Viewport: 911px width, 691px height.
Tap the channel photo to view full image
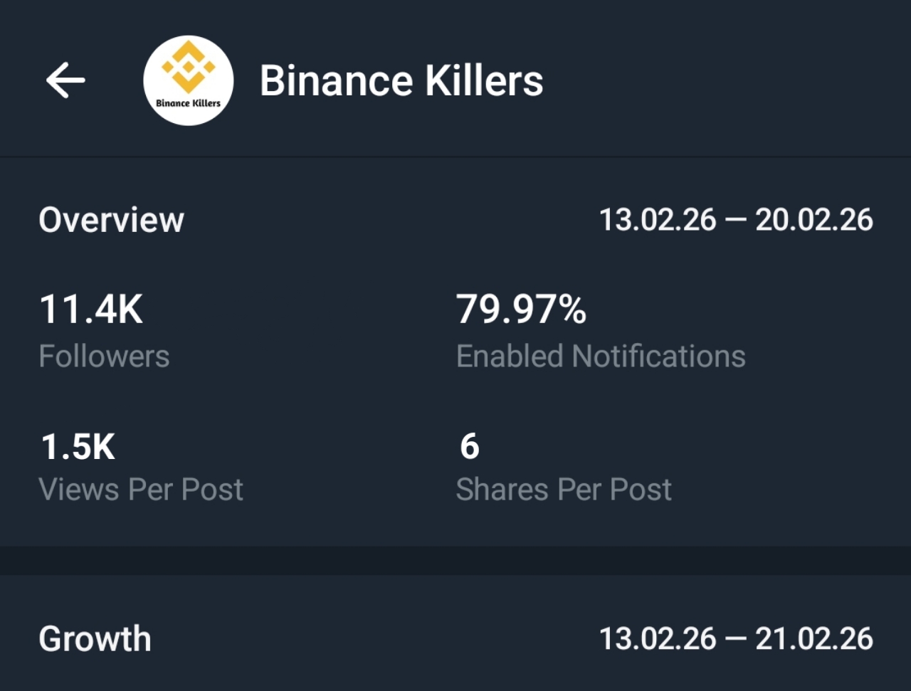click(x=188, y=81)
